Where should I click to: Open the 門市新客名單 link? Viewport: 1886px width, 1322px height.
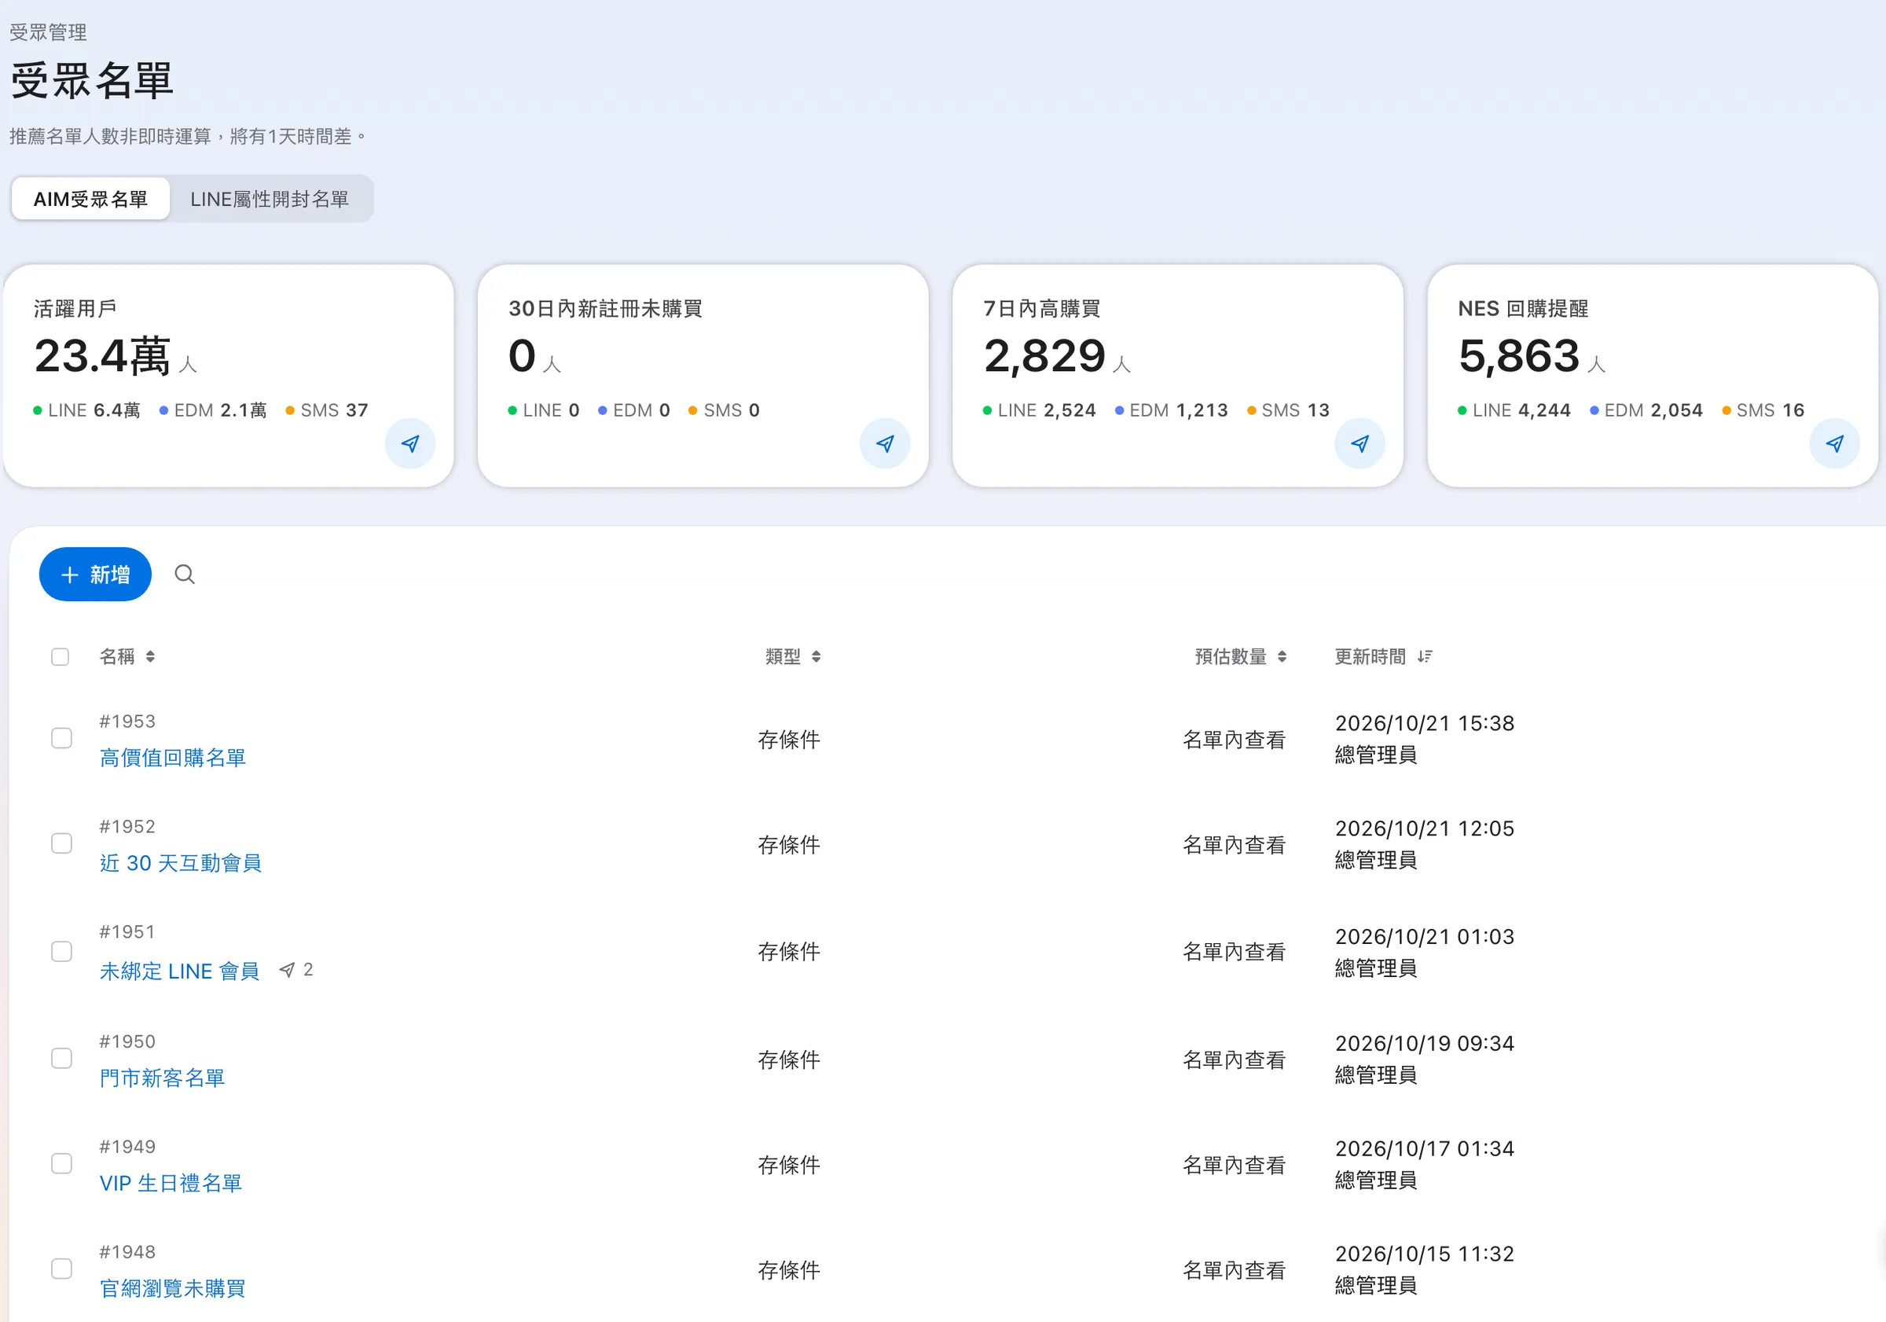pos(162,1078)
